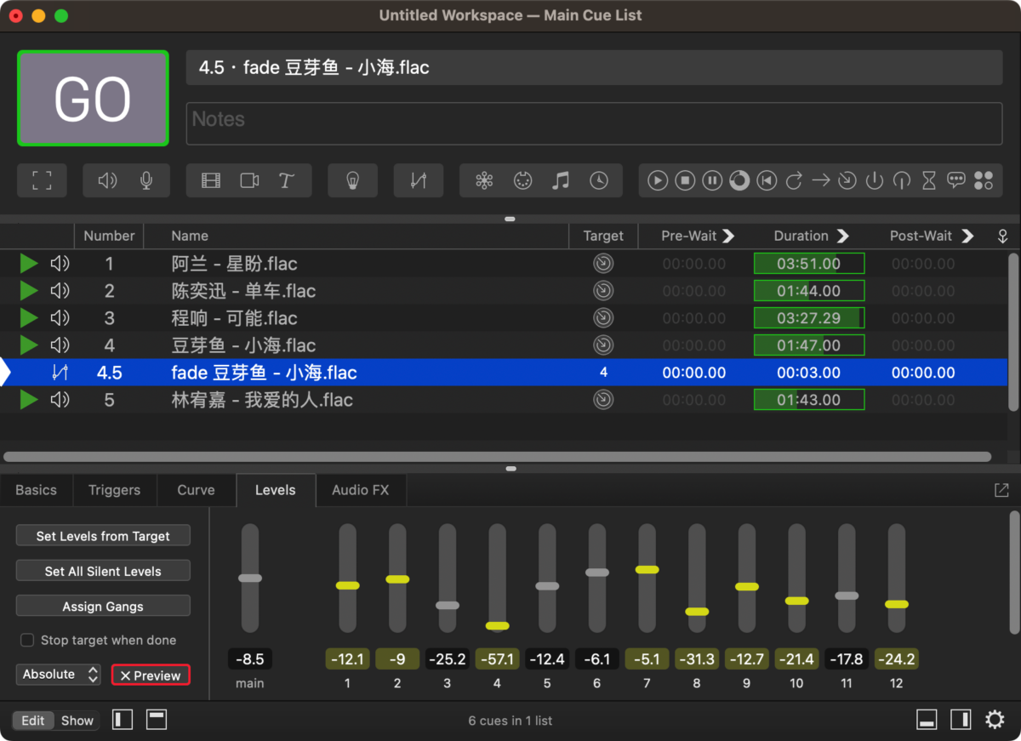Click Set Levels from Target

[x=103, y=536]
